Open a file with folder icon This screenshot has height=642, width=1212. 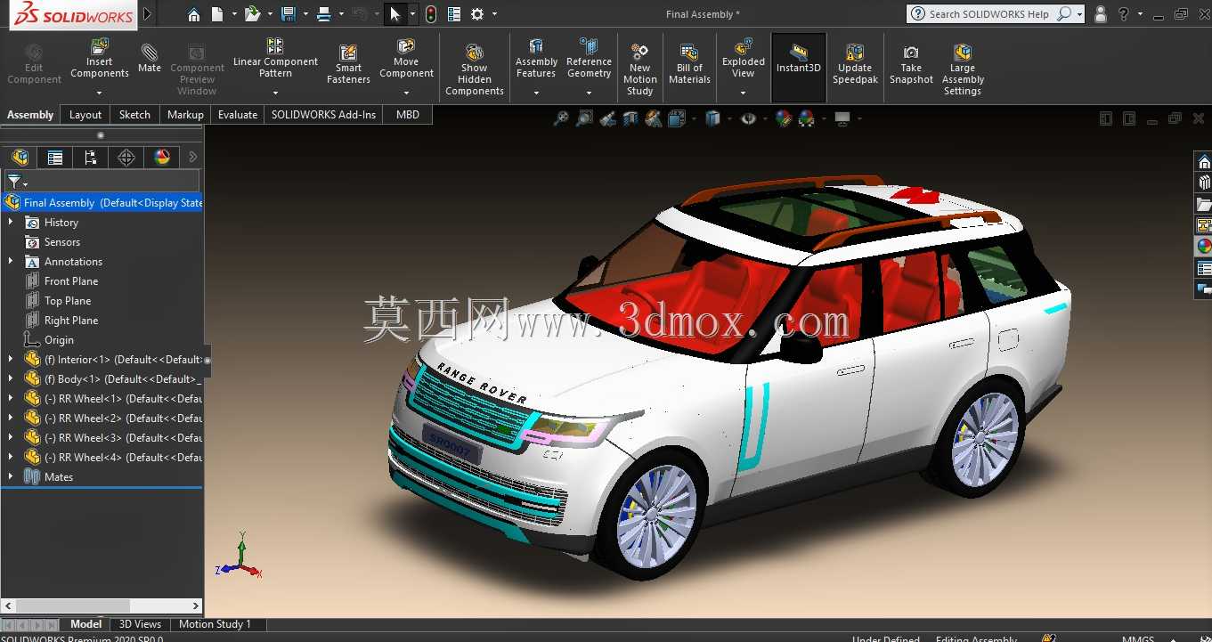pyautogui.click(x=252, y=14)
